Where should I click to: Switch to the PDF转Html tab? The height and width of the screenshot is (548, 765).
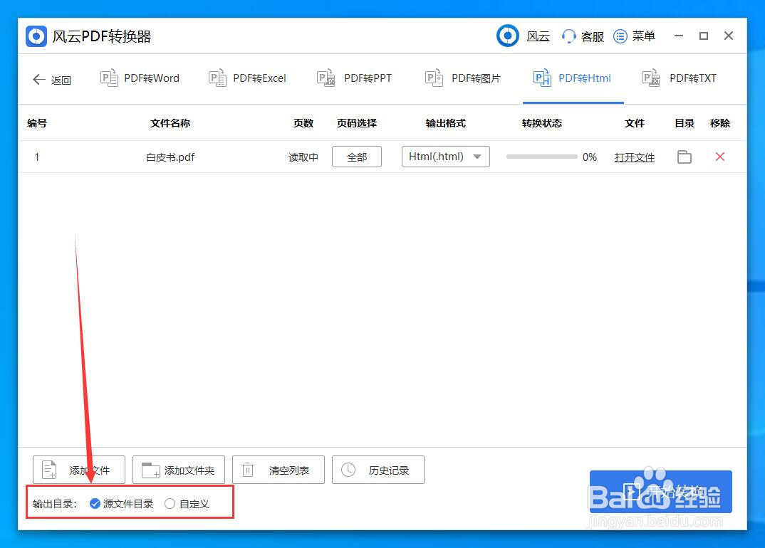573,78
